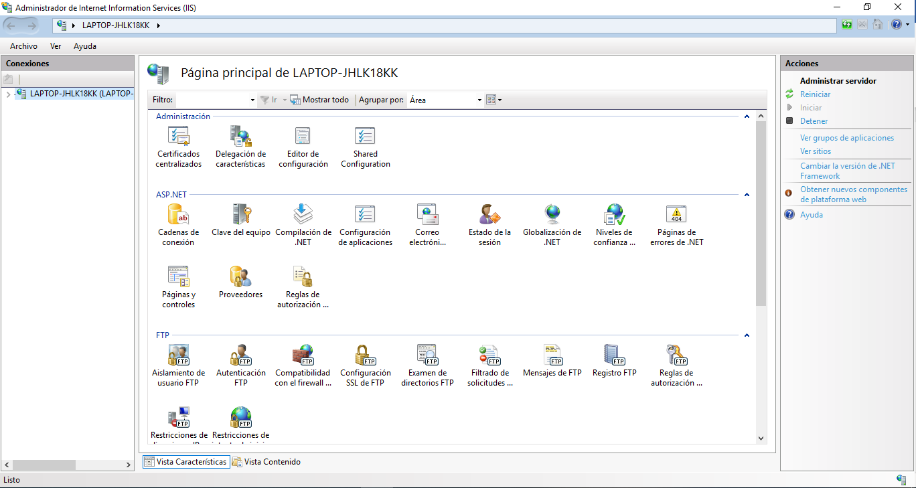Switch to Vista Contenido tab

click(266, 462)
